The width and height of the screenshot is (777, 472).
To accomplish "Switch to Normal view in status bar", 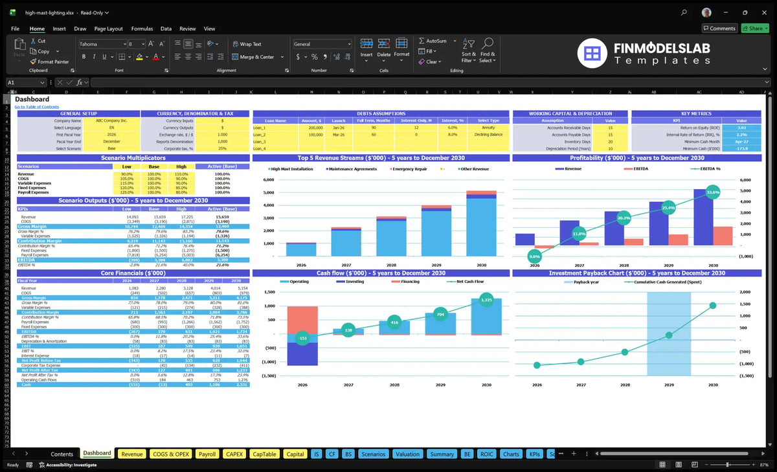I will pos(662,465).
